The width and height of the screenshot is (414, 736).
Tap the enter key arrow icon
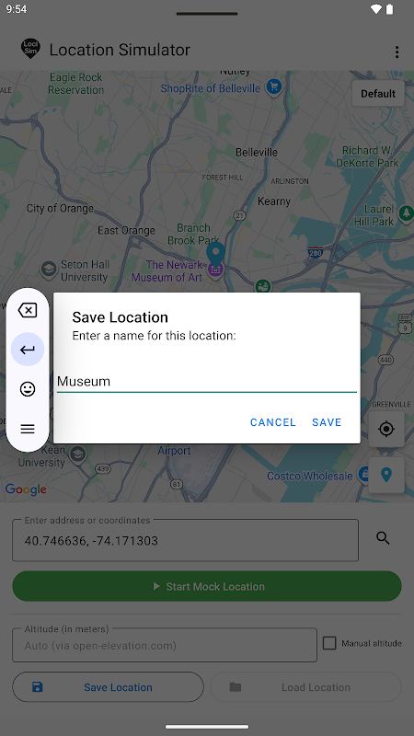tap(28, 350)
